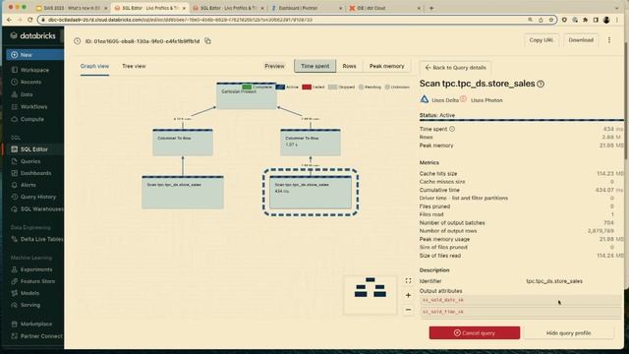Click the Download button
Image resolution: width=629 pixels, height=354 pixels.
(581, 40)
